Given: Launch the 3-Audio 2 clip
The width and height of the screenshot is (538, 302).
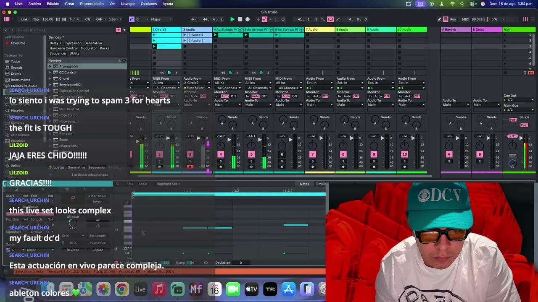Looking at the screenshot, I should 185,40.
